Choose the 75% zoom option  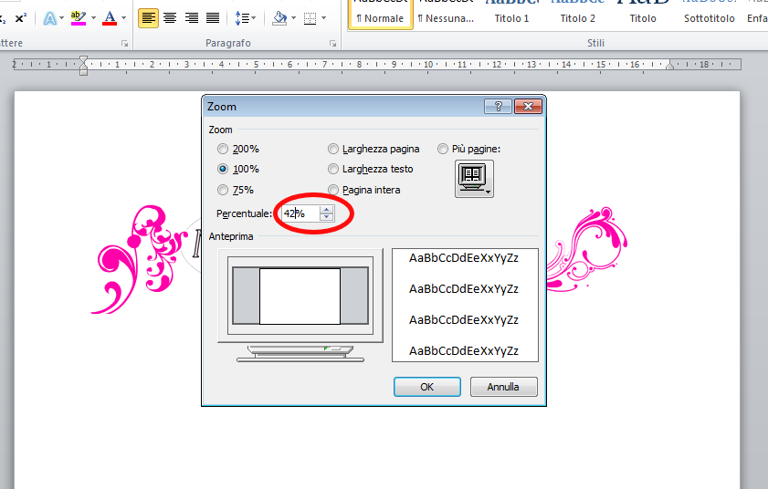223,190
